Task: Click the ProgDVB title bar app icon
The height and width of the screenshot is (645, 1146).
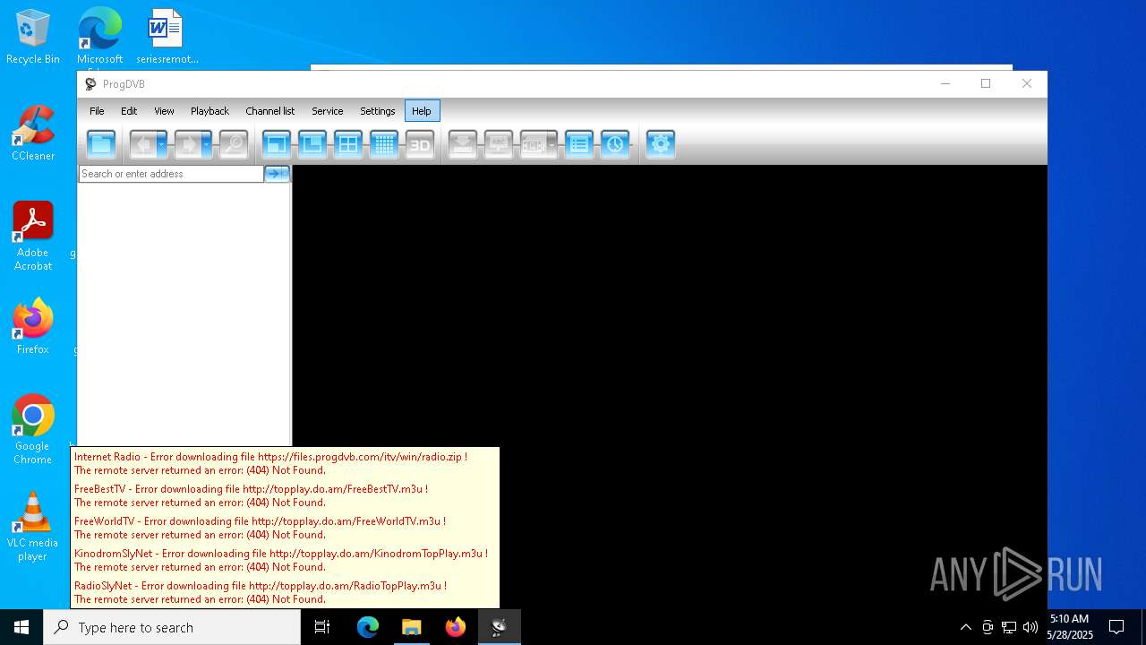Action: click(x=90, y=84)
